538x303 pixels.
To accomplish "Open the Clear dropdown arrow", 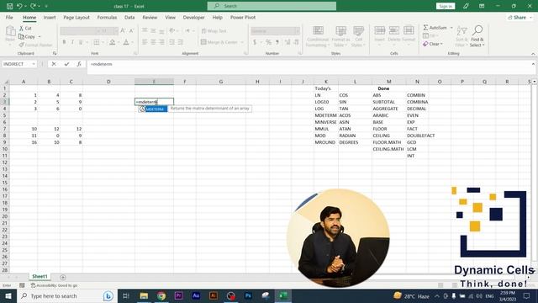I will (441, 44).
